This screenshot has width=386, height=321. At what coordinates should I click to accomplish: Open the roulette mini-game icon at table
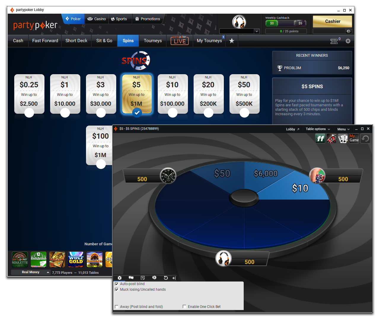(331, 139)
